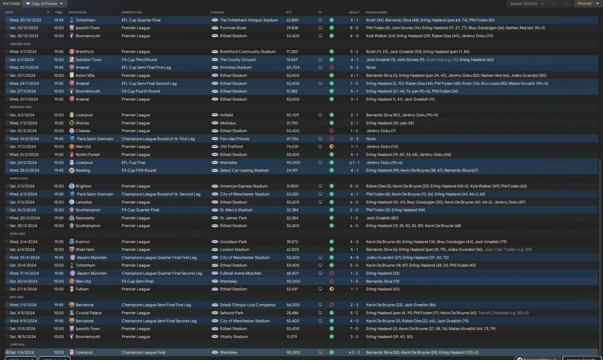Click the Everton club badge
Screen dimensions: 603x360
point(72,242)
